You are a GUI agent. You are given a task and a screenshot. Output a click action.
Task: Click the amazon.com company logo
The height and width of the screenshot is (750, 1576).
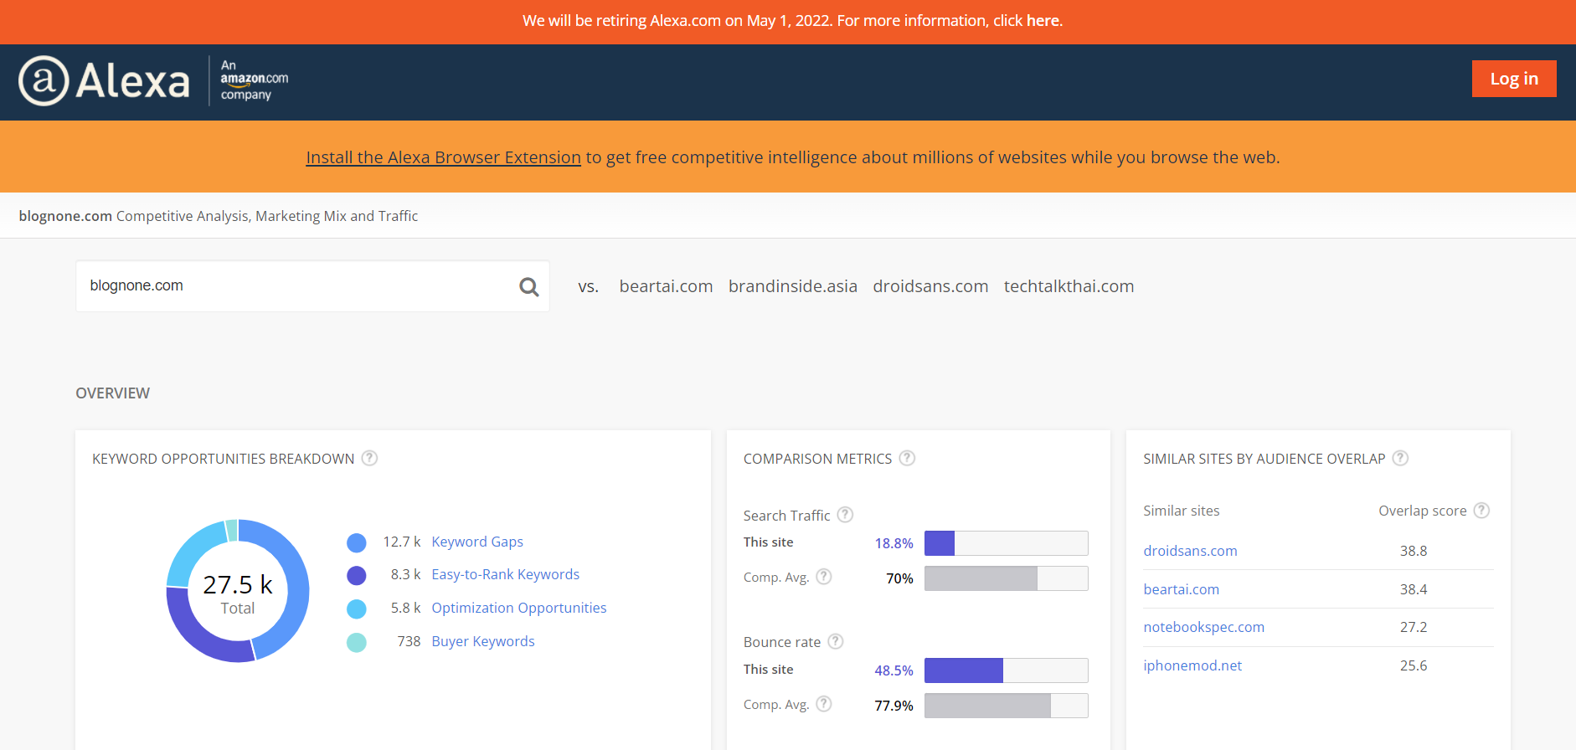254,80
